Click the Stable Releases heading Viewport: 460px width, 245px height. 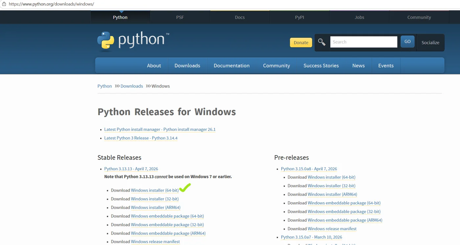119,157
